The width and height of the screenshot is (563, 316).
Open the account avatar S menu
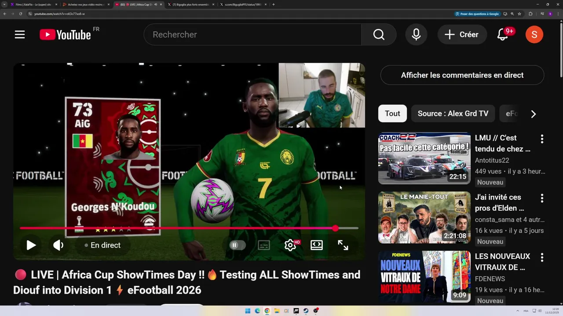click(534, 35)
